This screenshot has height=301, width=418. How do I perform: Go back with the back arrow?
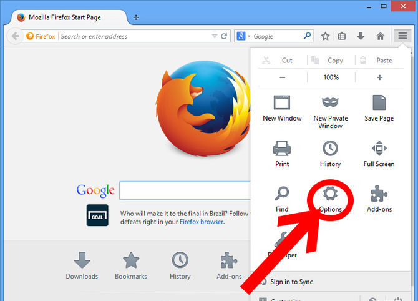15,36
